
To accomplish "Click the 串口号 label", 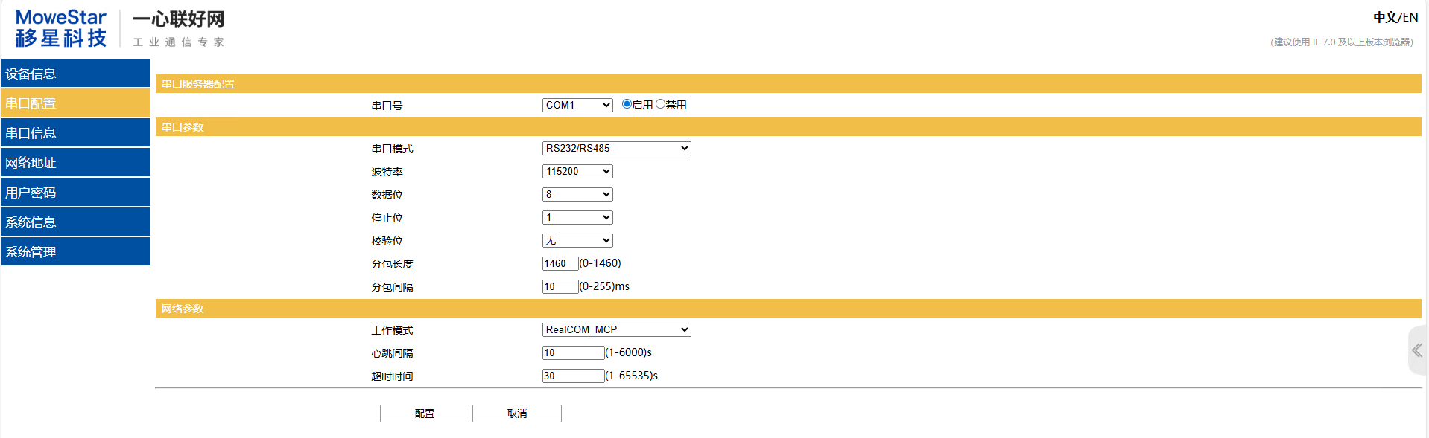I will click(x=387, y=106).
